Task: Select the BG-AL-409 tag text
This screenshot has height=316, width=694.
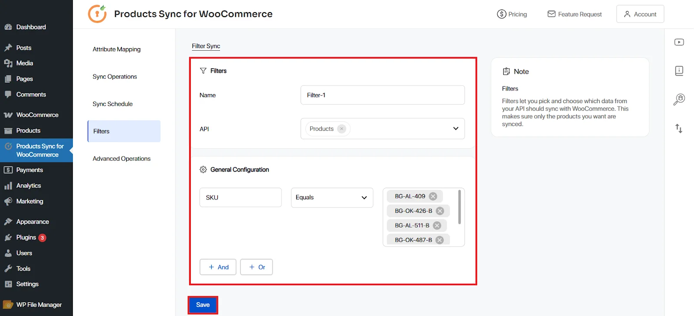Action: 410,196
